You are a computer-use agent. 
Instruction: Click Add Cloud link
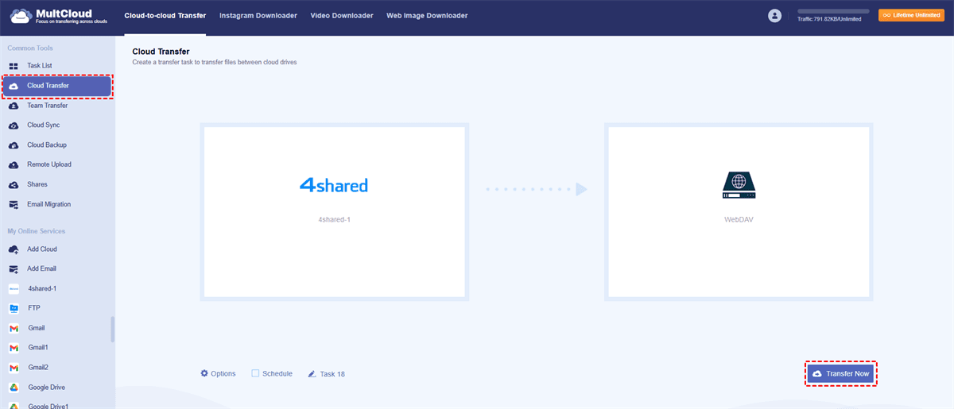(42, 249)
